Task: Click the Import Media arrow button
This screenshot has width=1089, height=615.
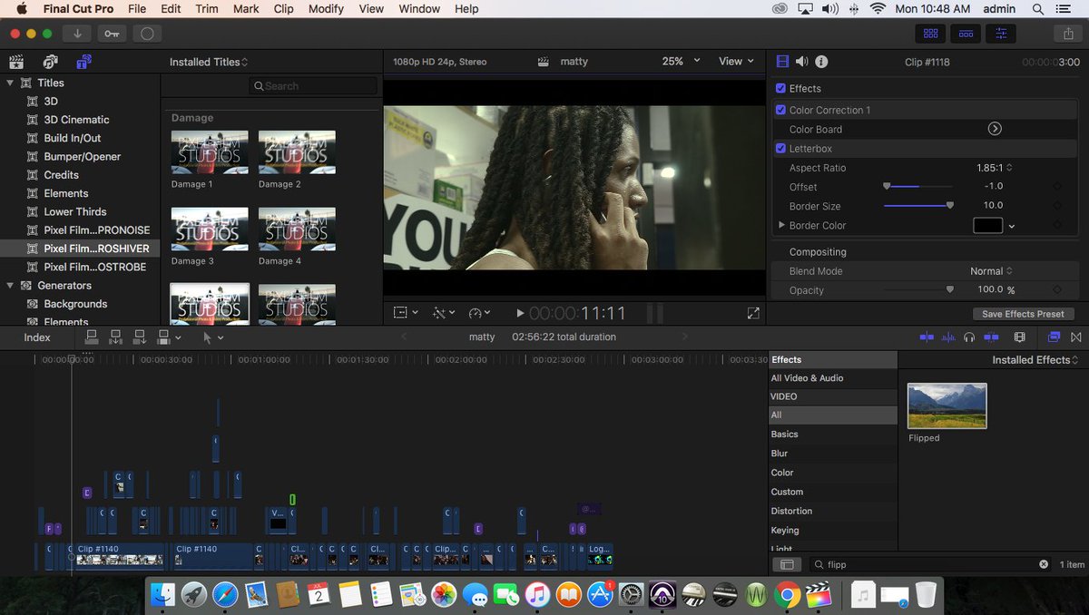Action: click(x=77, y=34)
